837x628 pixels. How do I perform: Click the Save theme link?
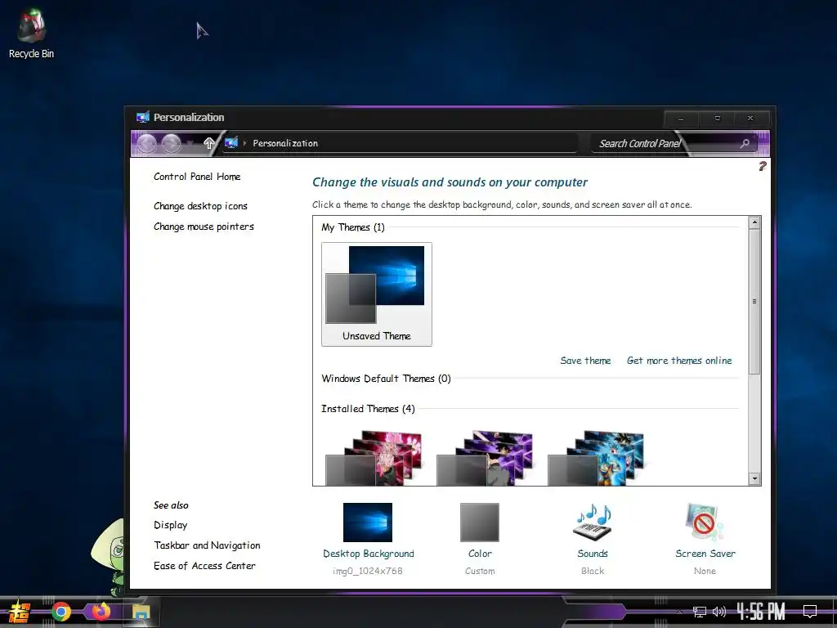coord(585,361)
